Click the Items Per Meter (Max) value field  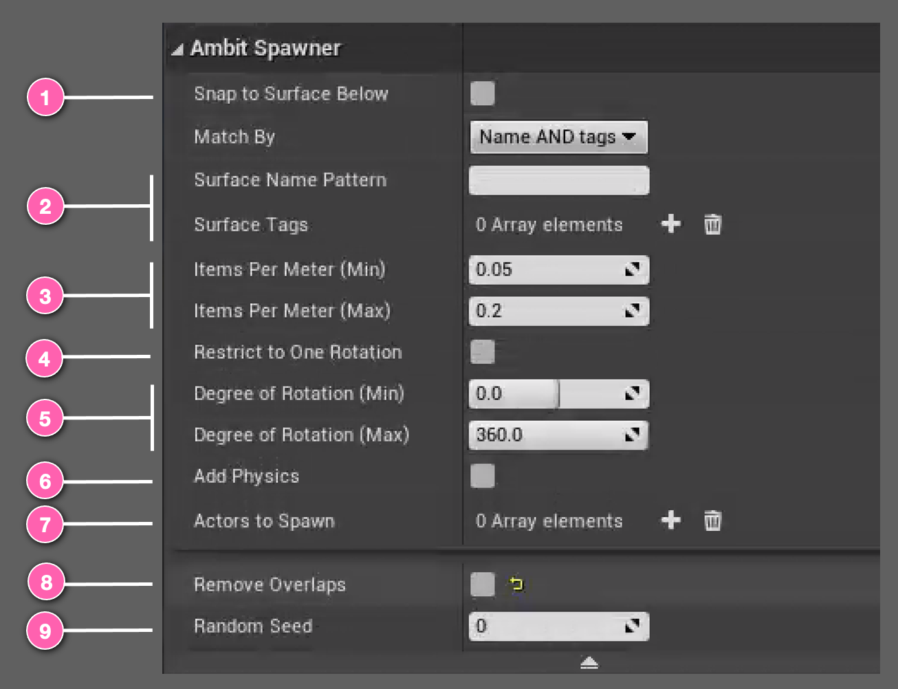558,311
